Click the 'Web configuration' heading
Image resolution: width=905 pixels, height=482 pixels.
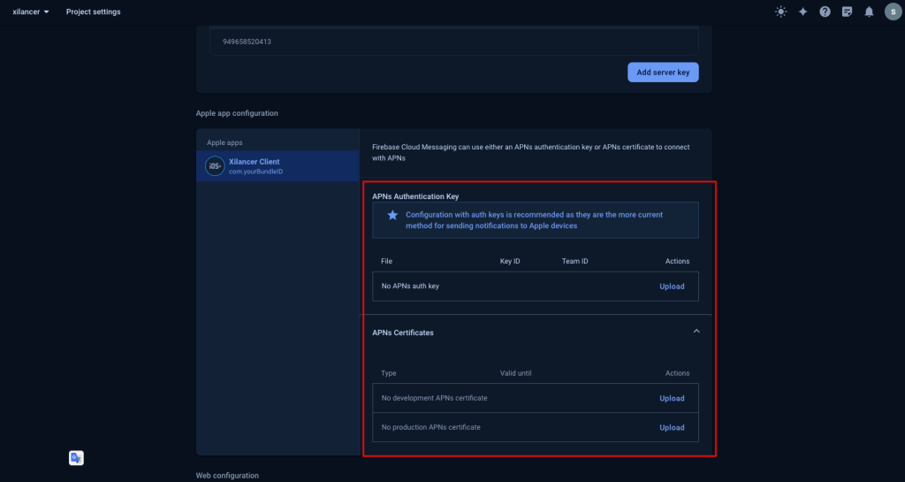(227, 476)
